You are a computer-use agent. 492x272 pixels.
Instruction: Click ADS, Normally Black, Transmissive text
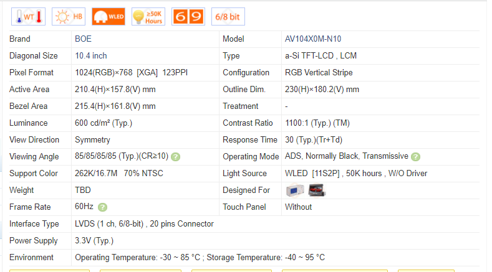[x=347, y=156]
